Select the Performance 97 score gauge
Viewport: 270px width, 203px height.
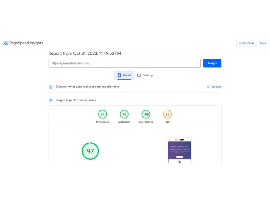pos(102,114)
